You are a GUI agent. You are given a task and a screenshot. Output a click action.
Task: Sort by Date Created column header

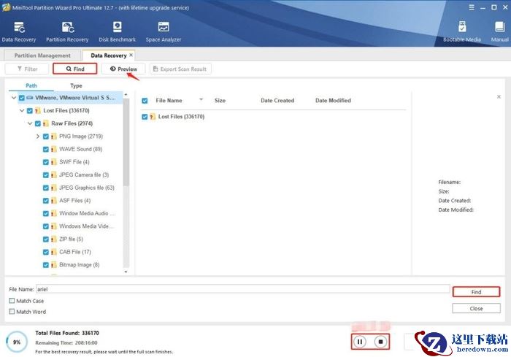(277, 101)
